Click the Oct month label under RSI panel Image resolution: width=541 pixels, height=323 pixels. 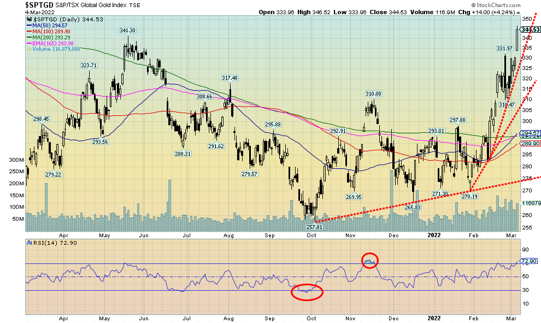(311, 318)
